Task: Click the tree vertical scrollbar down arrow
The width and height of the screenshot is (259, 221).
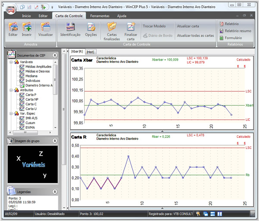Action: click(55, 128)
